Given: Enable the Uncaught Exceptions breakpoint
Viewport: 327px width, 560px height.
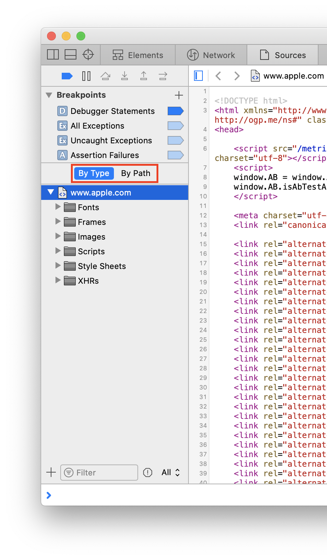Looking at the screenshot, I should pyautogui.click(x=175, y=140).
